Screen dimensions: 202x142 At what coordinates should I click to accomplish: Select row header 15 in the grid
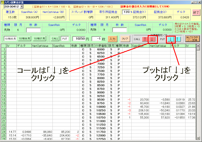point(4,100)
